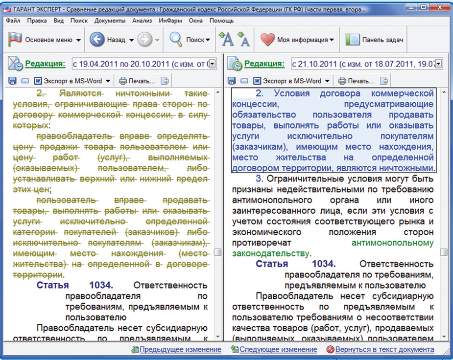
Task: Click the Поиск magnifier search icon
Action: coord(175,40)
